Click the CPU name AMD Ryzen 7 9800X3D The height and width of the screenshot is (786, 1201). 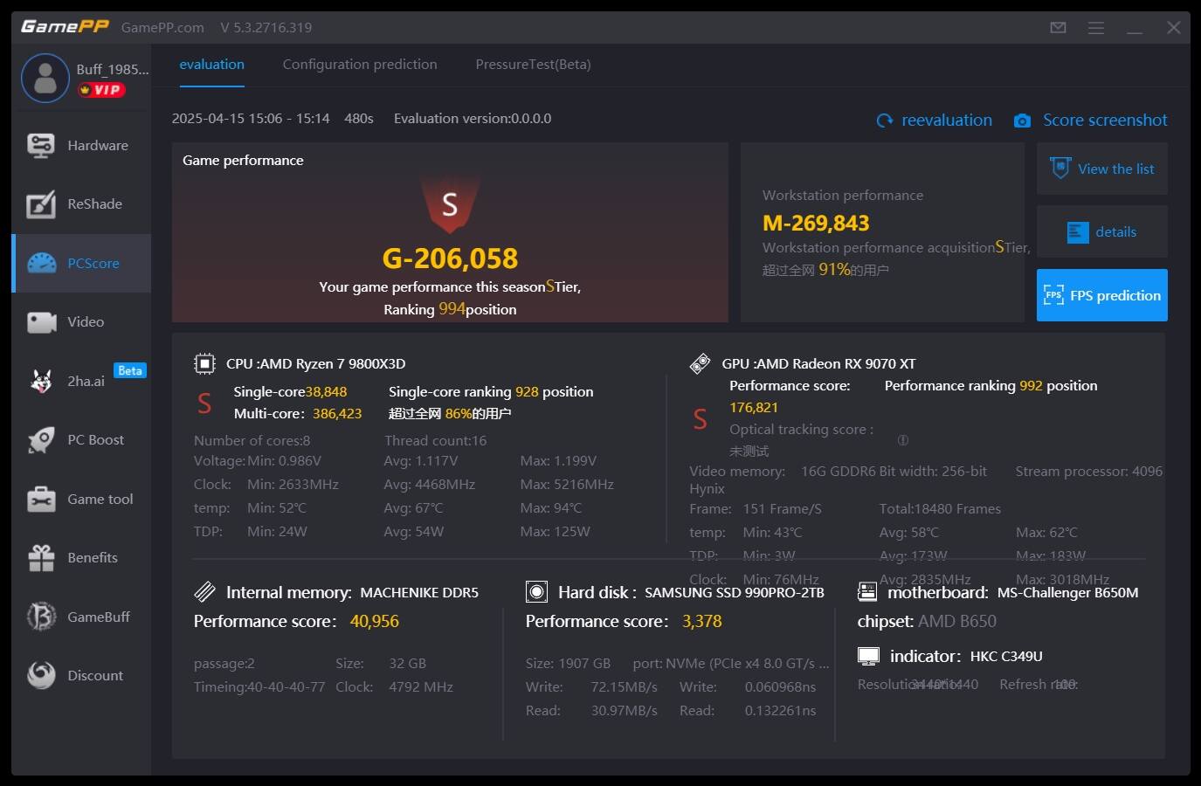[x=333, y=364]
